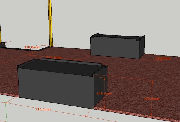Select the top edge of the far box
This screenshot has height=122, width=180.
(x=117, y=36)
